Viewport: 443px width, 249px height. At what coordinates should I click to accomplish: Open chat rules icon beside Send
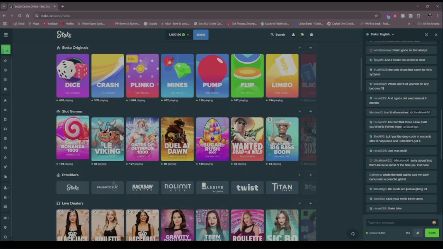pos(417,233)
